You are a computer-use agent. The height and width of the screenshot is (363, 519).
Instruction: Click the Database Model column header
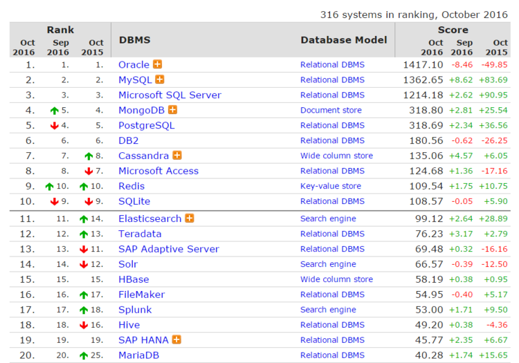click(343, 40)
